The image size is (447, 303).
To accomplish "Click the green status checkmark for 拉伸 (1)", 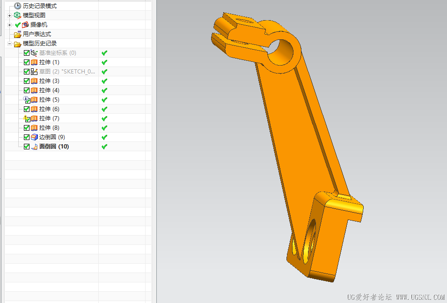I will 104,62.
